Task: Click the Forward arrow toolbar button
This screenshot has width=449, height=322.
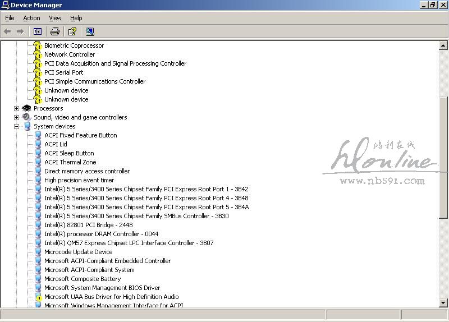Action: tap(20, 31)
